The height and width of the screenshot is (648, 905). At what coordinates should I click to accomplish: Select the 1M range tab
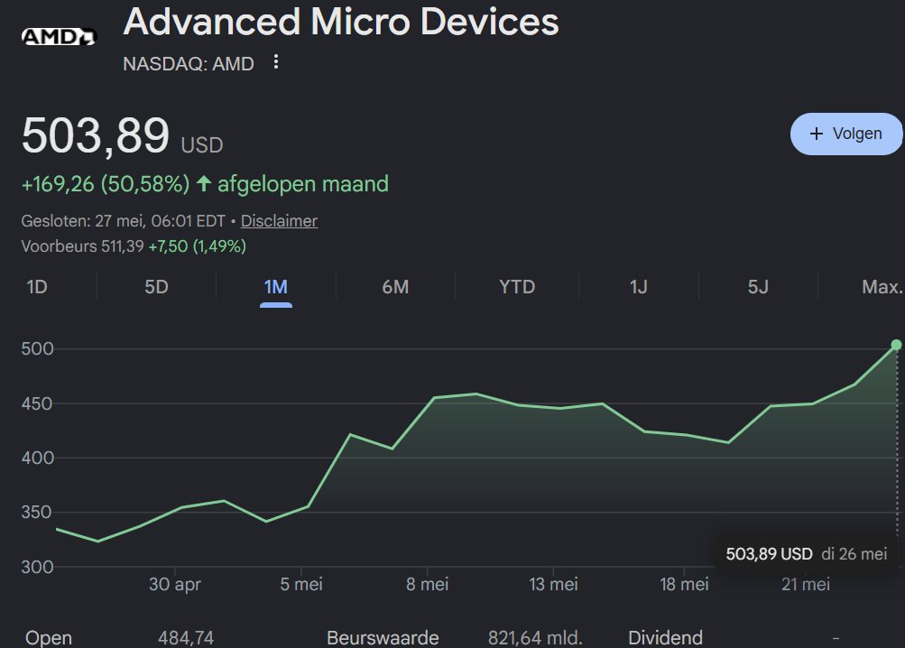[x=276, y=286]
